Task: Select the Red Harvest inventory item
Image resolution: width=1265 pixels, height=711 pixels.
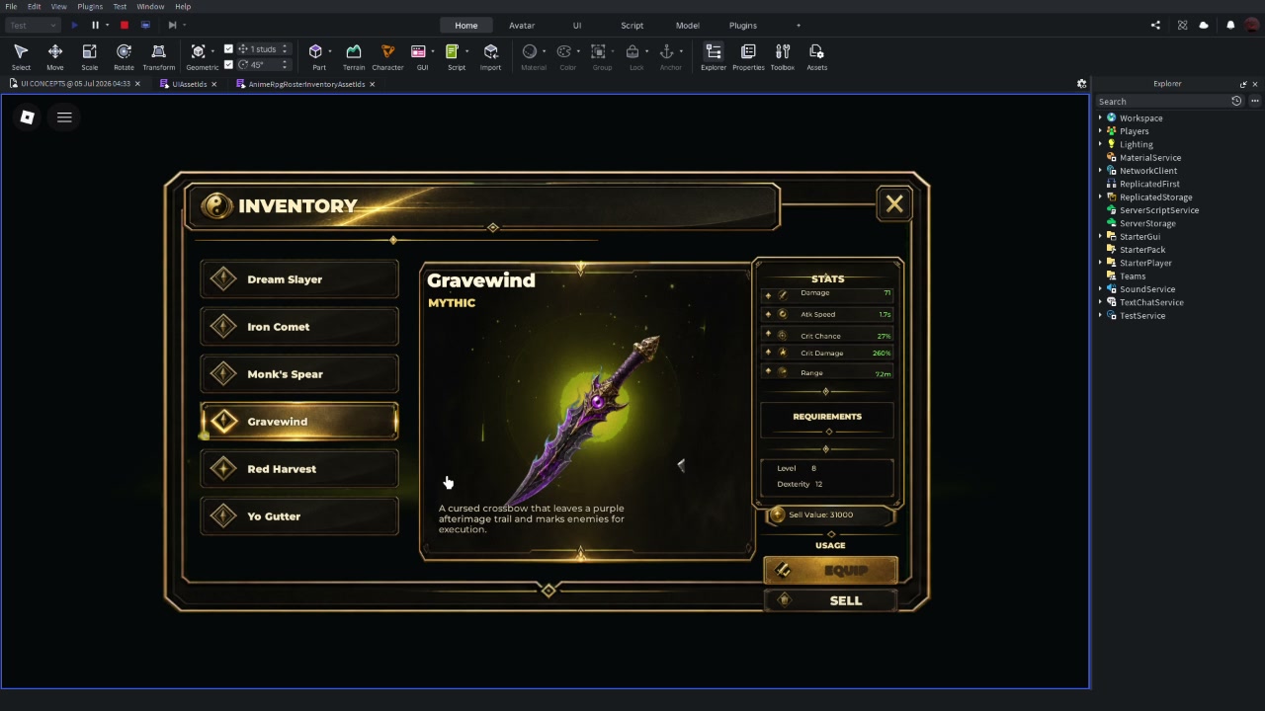Action: point(299,469)
